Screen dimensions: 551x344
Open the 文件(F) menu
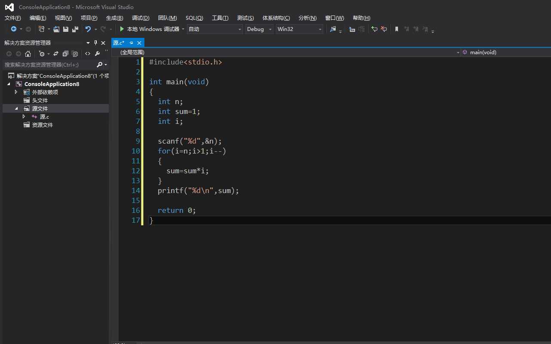point(12,18)
